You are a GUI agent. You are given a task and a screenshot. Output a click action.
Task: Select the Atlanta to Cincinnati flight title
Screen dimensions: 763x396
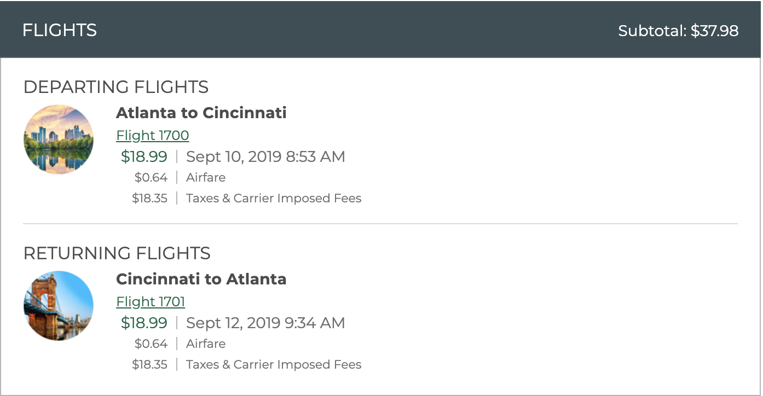(200, 113)
